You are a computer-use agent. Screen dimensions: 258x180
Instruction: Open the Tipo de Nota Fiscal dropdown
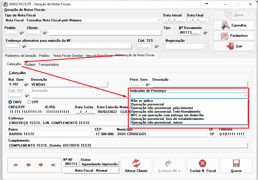point(159,20)
